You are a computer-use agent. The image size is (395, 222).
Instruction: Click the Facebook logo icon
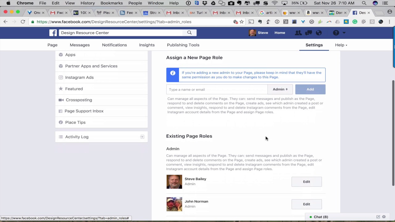53,33
